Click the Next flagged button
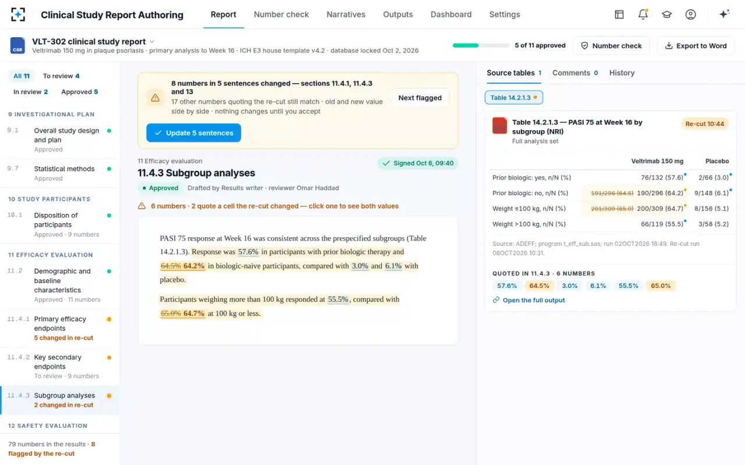The height and width of the screenshot is (465, 745). click(420, 98)
